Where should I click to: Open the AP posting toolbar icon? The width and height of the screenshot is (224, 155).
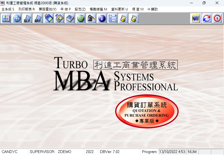click(x=38, y=18)
